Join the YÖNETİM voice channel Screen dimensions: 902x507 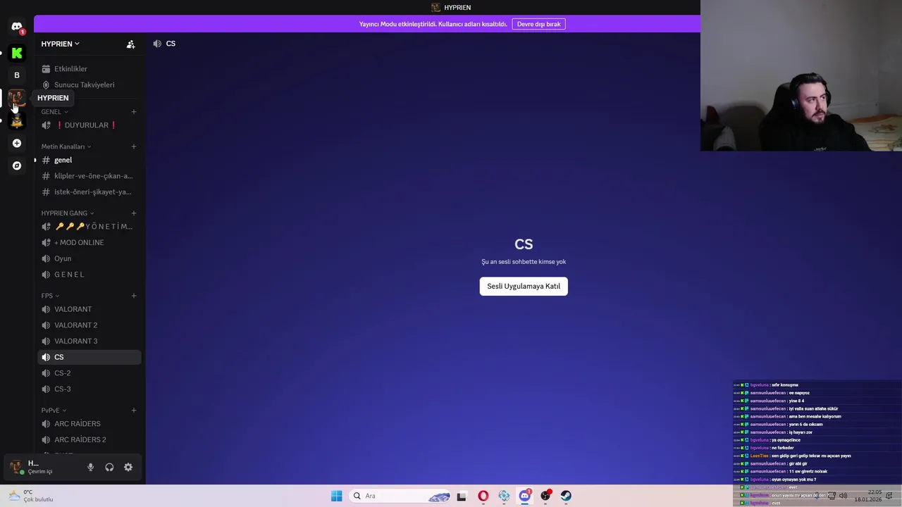(89, 227)
